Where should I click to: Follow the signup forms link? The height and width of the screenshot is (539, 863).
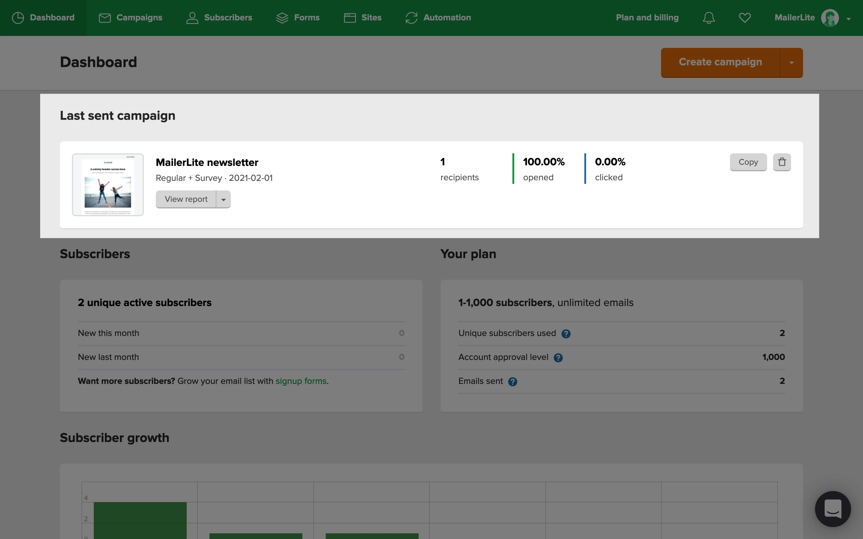301,381
